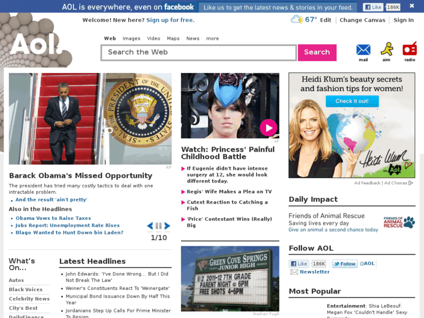Image resolution: width=424 pixels, height=318 pixels.
Task: Switch to Video search tab
Action: pyautogui.click(x=153, y=39)
